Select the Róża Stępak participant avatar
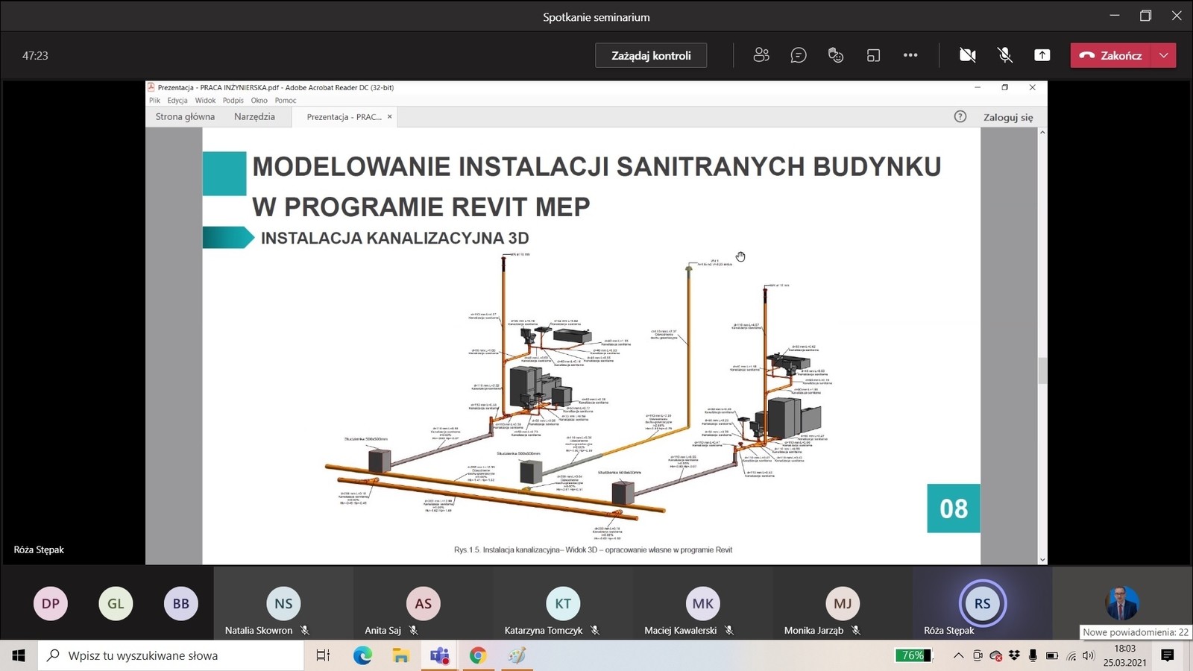The height and width of the screenshot is (671, 1193). 982,603
